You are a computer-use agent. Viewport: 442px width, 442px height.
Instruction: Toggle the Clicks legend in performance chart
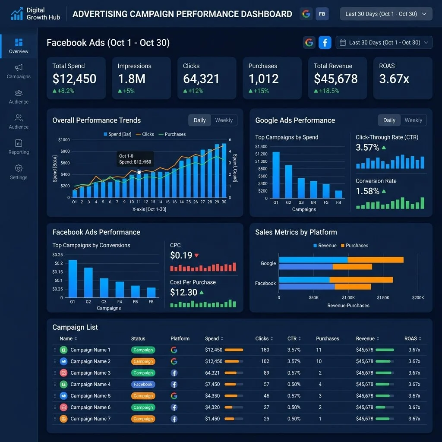tap(145, 135)
